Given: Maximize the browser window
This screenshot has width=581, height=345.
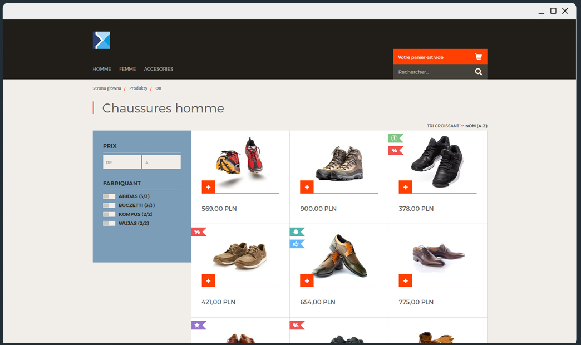Looking at the screenshot, I should pos(553,11).
